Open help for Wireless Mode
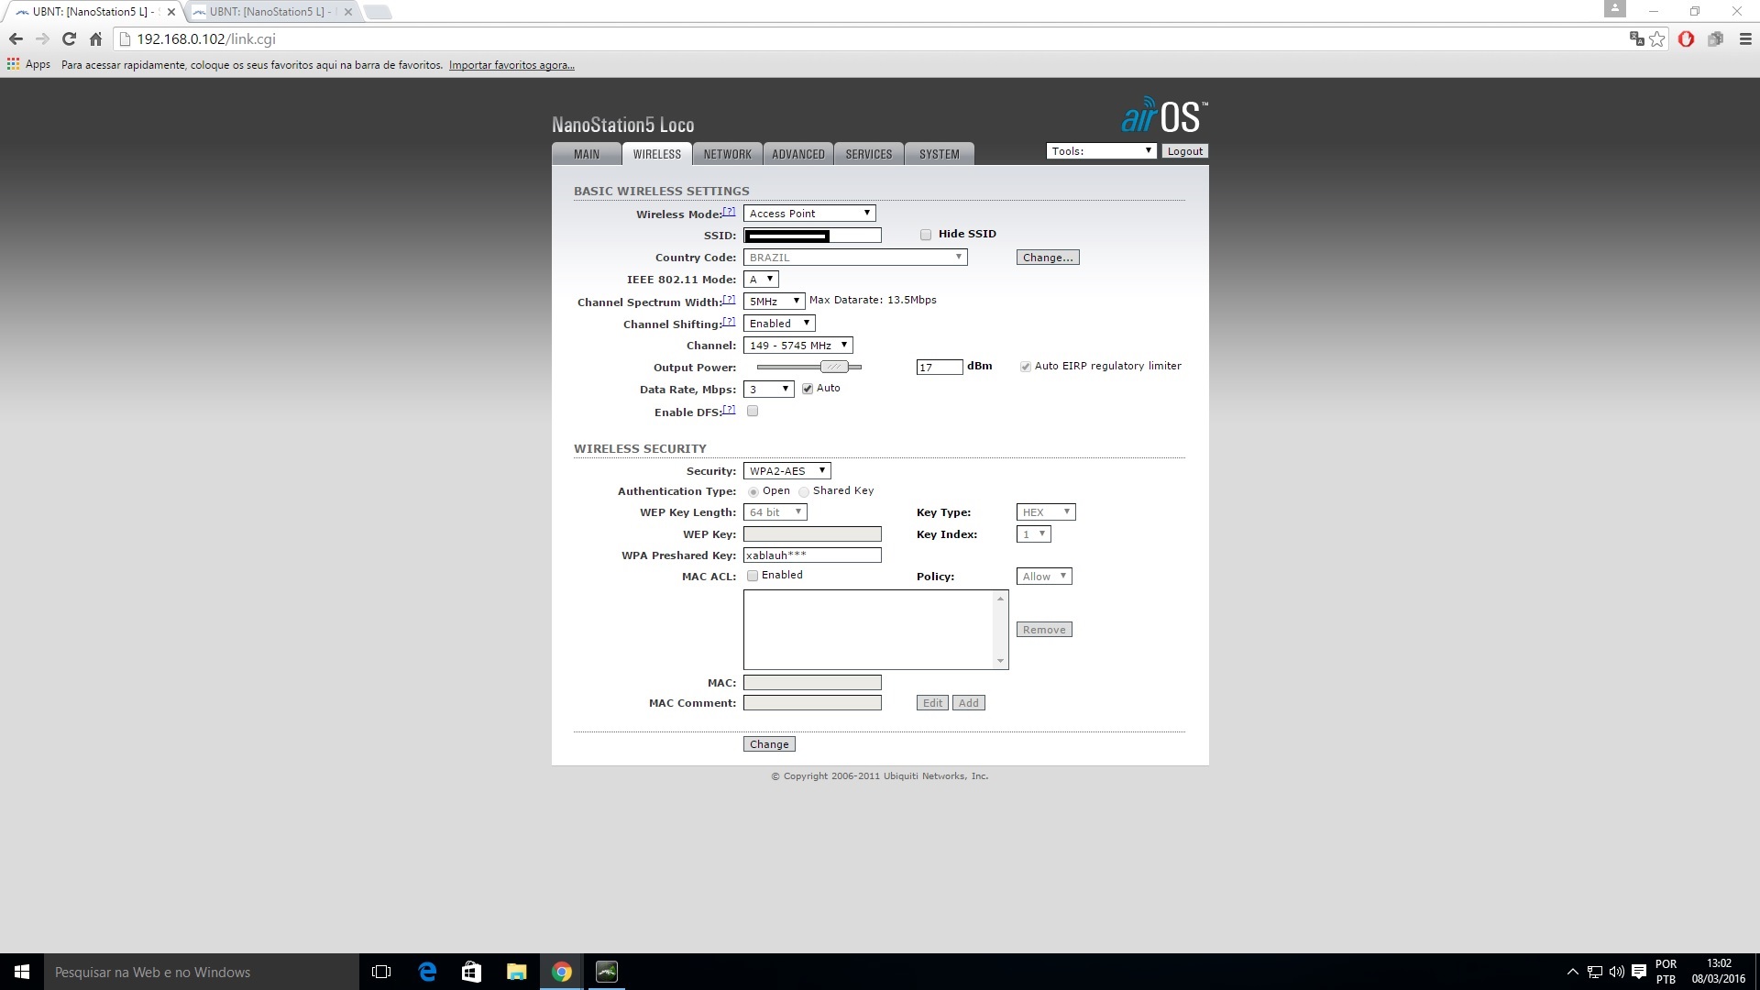1760x990 pixels. (x=729, y=212)
